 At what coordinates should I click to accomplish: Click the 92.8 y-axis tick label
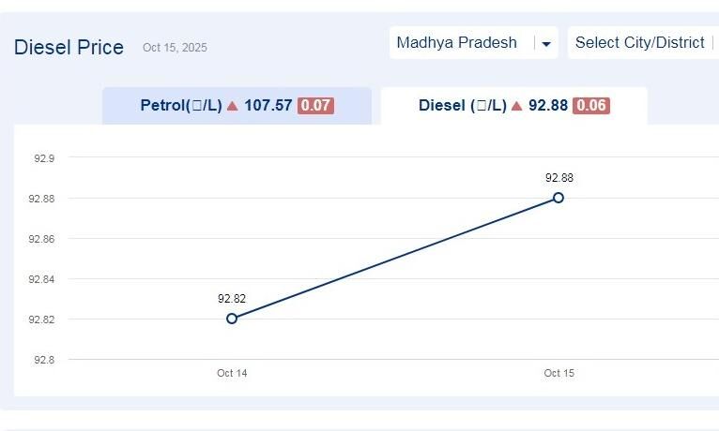[44, 360]
